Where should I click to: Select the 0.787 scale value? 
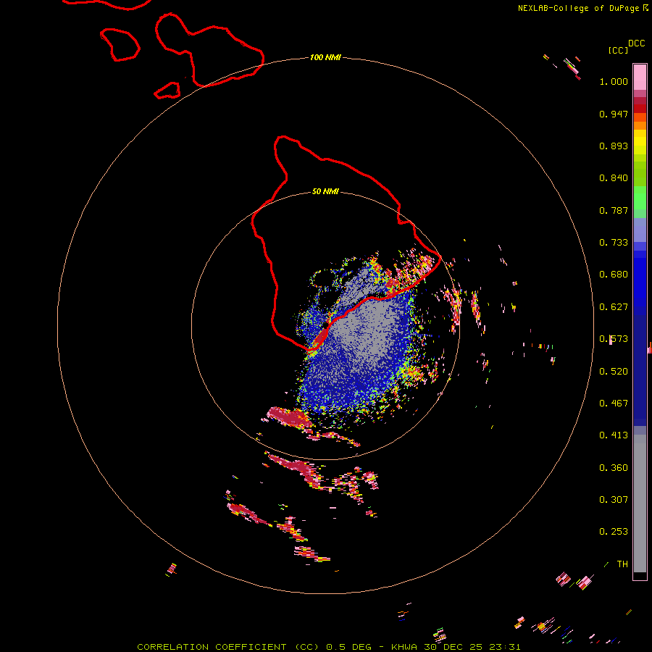[614, 210]
